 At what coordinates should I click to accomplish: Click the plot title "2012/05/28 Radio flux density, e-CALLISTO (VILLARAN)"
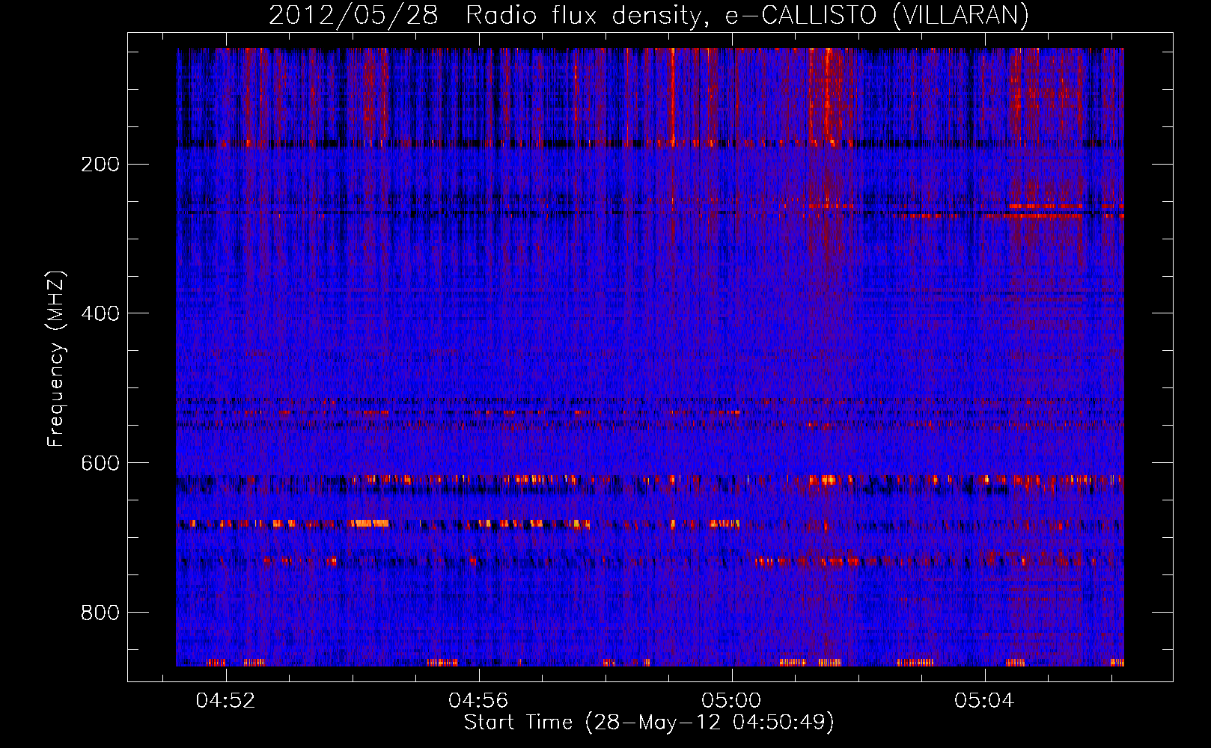pyautogui.click(x=649, y=15)
